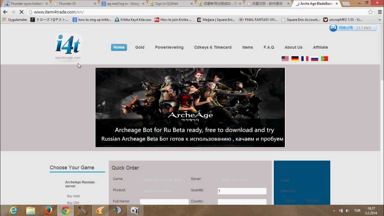Viewport: 384px width, 216px height.
Task: Switch to 迅雷帐号注册成功 tab
Action: 219,4
